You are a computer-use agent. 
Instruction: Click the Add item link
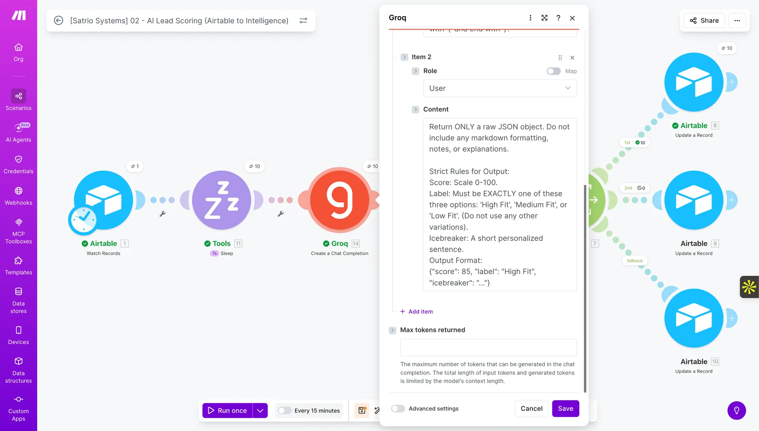416,311
